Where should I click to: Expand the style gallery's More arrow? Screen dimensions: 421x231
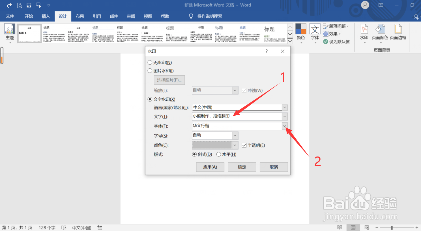pyautogui.click(x=290, y=41)
